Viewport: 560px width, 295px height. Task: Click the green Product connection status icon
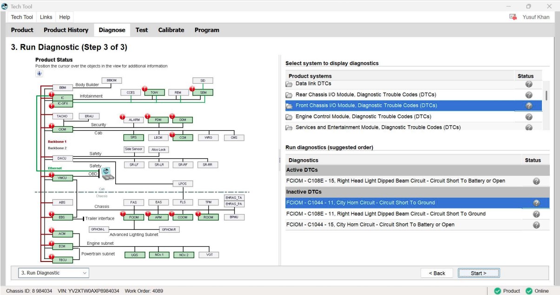click(x=497, y=291)
